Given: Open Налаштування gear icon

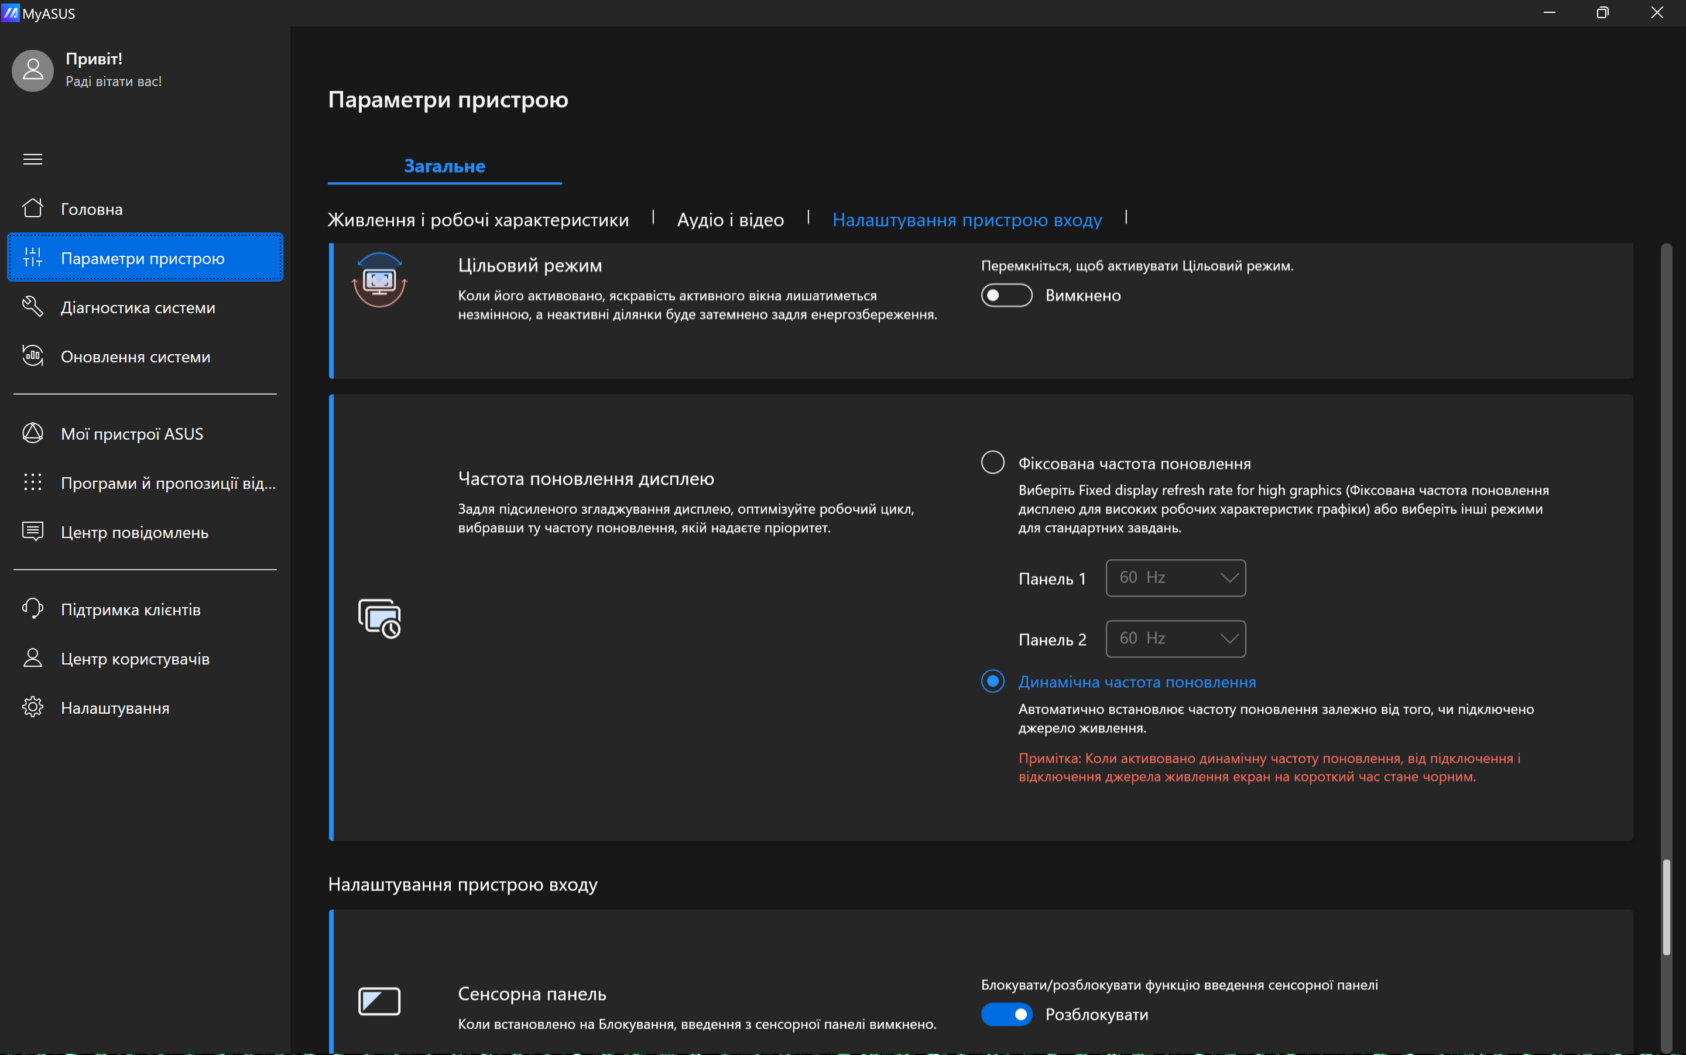Looking at the screenshot, I should 33,707.
